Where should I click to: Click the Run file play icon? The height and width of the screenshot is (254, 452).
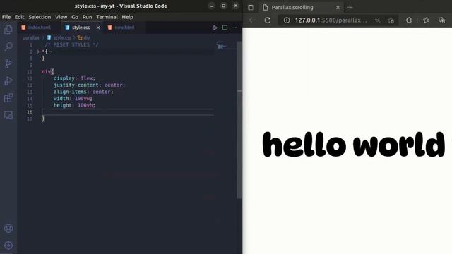(x=215, y=28)
